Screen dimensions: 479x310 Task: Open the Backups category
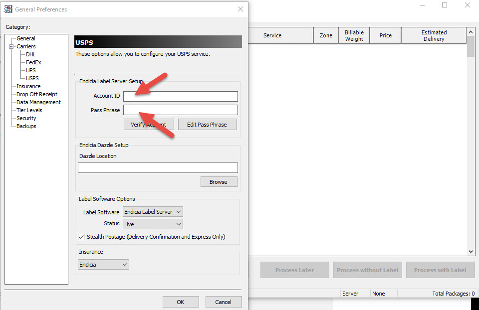[x=26, y=126]
